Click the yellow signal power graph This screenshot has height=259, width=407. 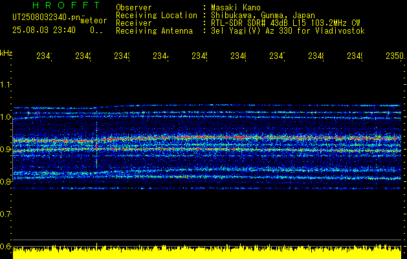coord(207,251)
